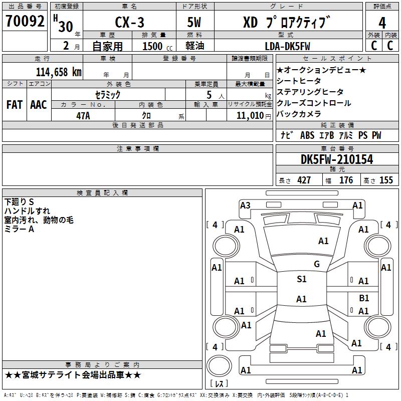Select chassis number DK5FW-210154
This screenshot has height=401, width=401.
pyautogui.click(x=337, y=159)
